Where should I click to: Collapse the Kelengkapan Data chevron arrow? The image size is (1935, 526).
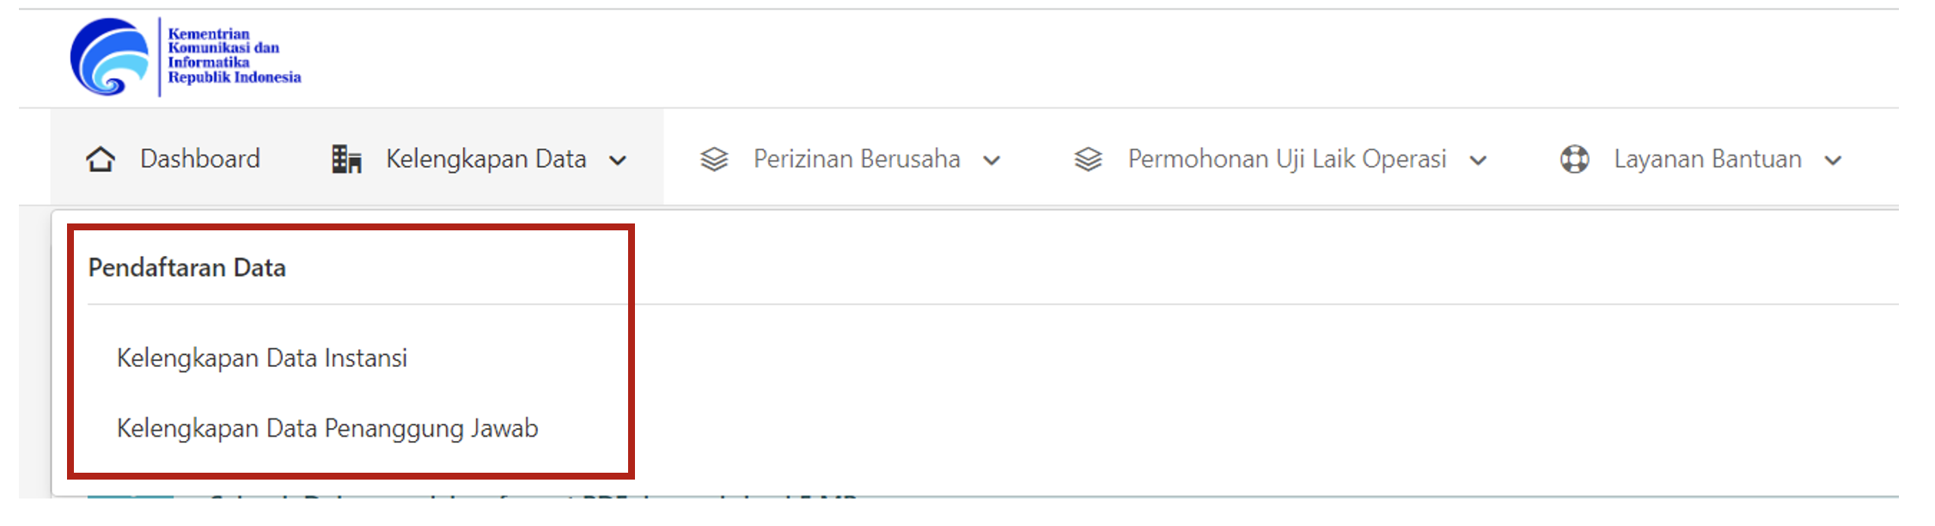point(618,161)
